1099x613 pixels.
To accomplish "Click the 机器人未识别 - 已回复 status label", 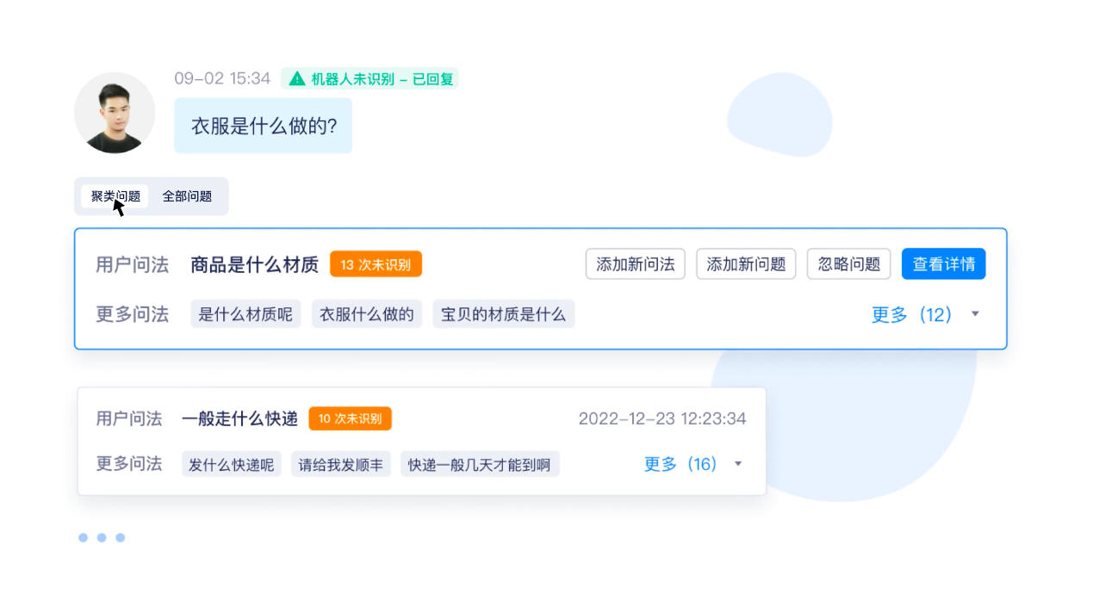I will click(369, 78).
